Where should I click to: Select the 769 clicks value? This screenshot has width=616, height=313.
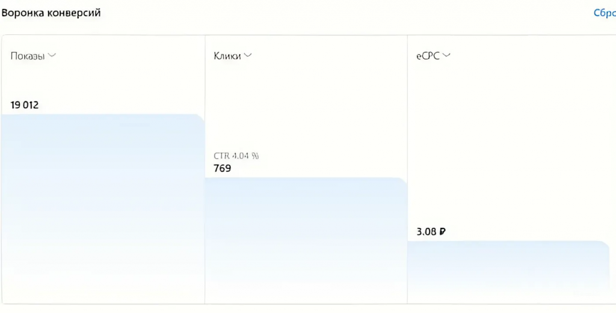(223, 168)
